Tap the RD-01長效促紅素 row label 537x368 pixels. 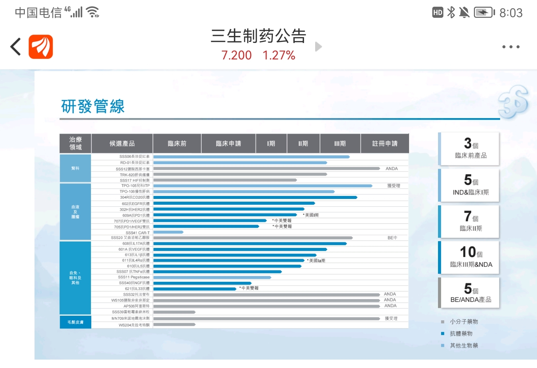[x=135, y=163]
